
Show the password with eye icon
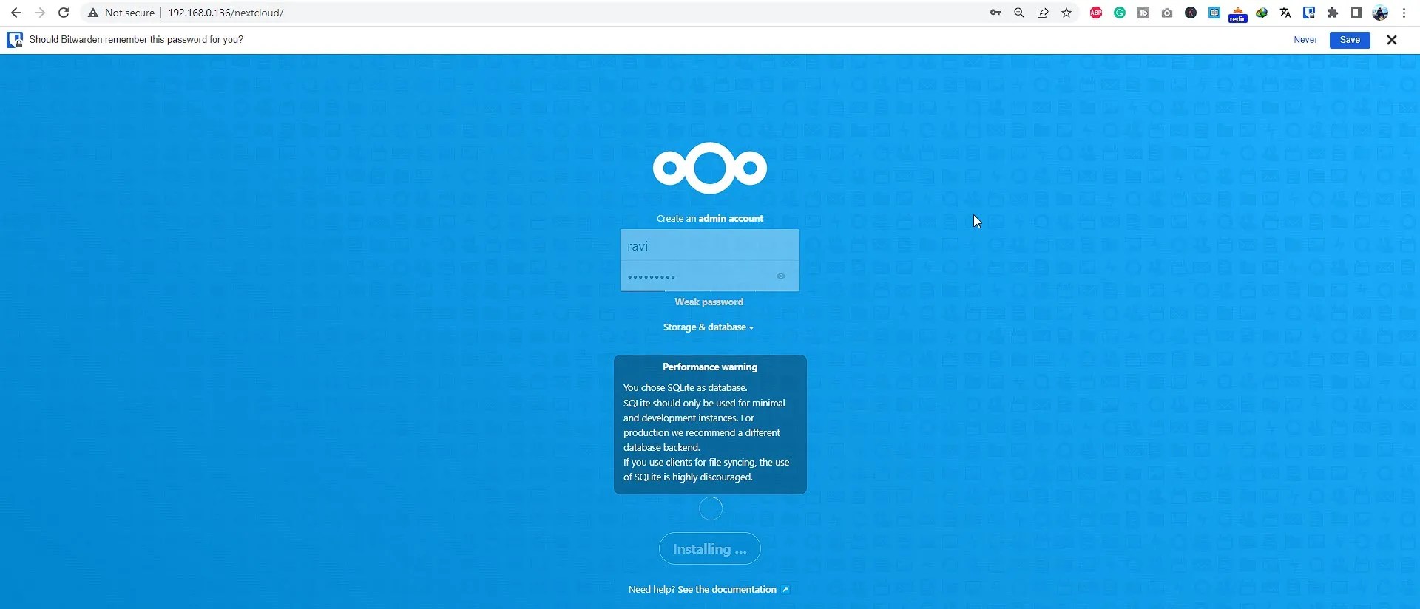point(781,276)
